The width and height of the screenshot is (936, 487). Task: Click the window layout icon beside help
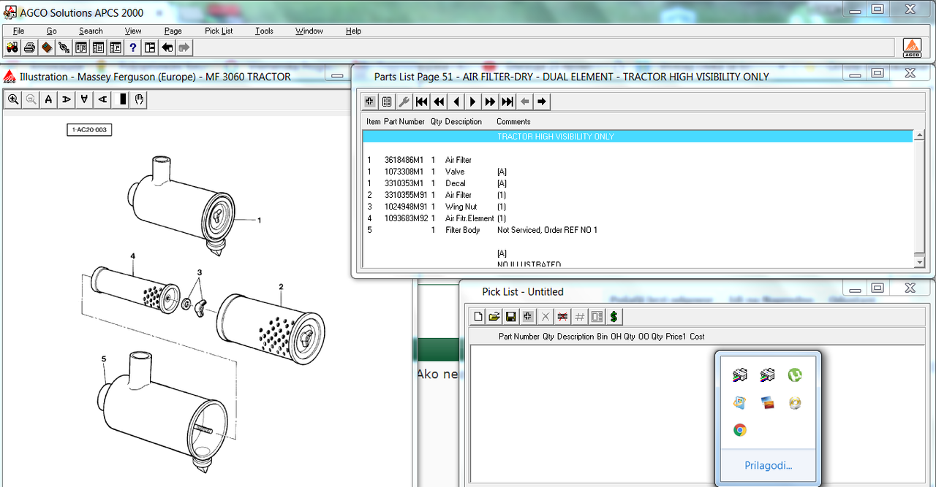(x=150, y=47)
